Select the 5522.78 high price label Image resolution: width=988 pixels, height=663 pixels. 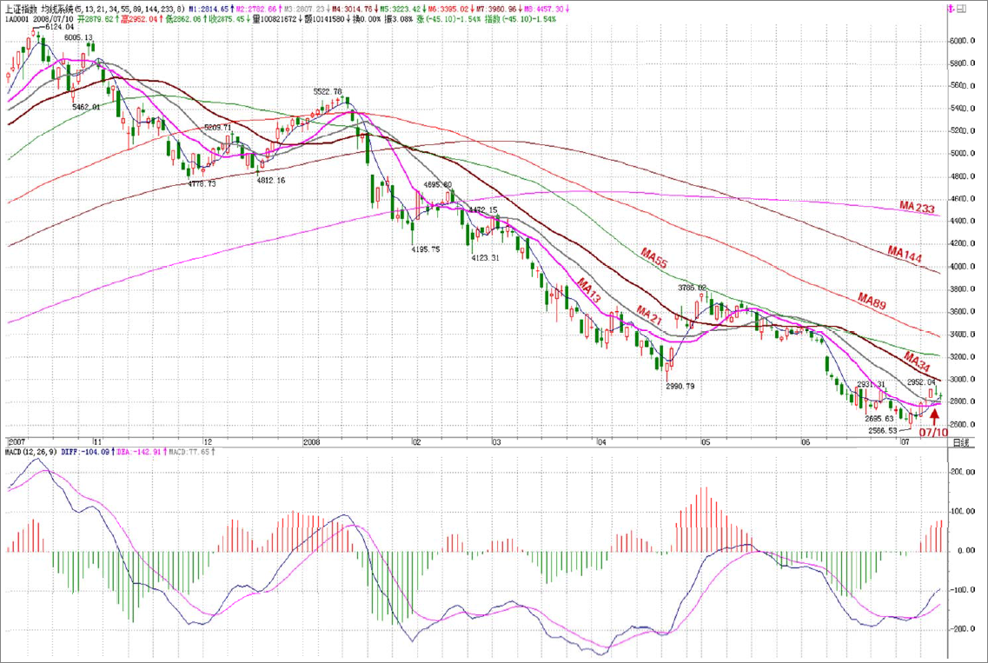point(328,91)
